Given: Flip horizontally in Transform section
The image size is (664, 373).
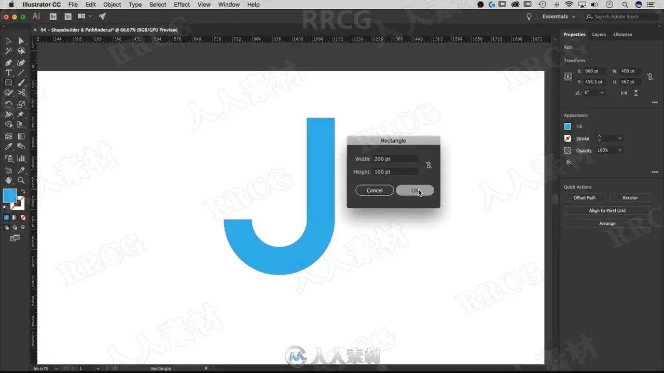Looking at the screenshot, I should 624,93.
